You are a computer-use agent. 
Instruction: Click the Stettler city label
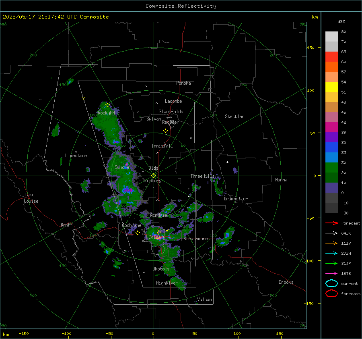(x=234, y=116)
